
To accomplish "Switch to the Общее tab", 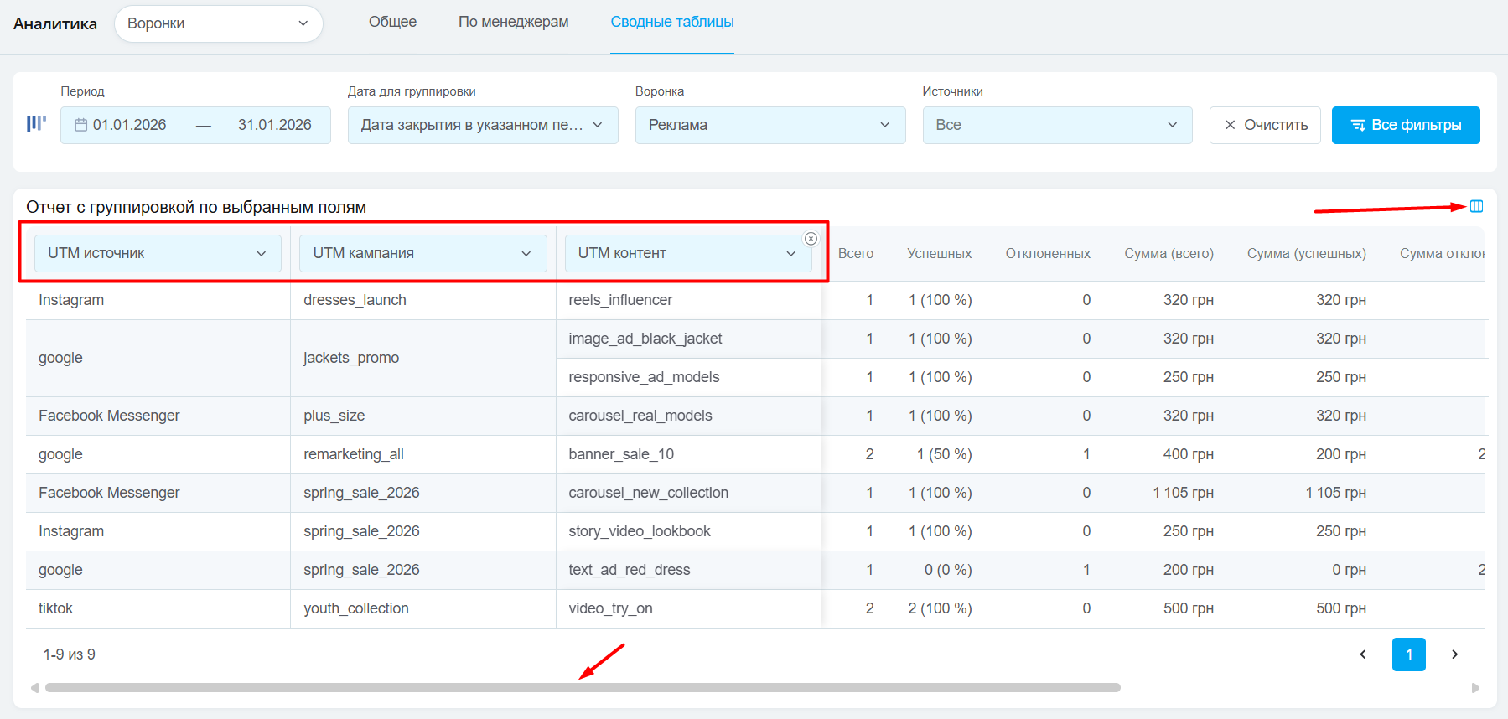I will pyautogui.click(x=392, y=22).
